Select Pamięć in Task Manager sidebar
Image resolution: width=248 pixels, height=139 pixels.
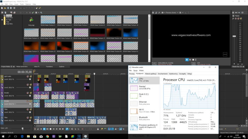pos(144,88)
